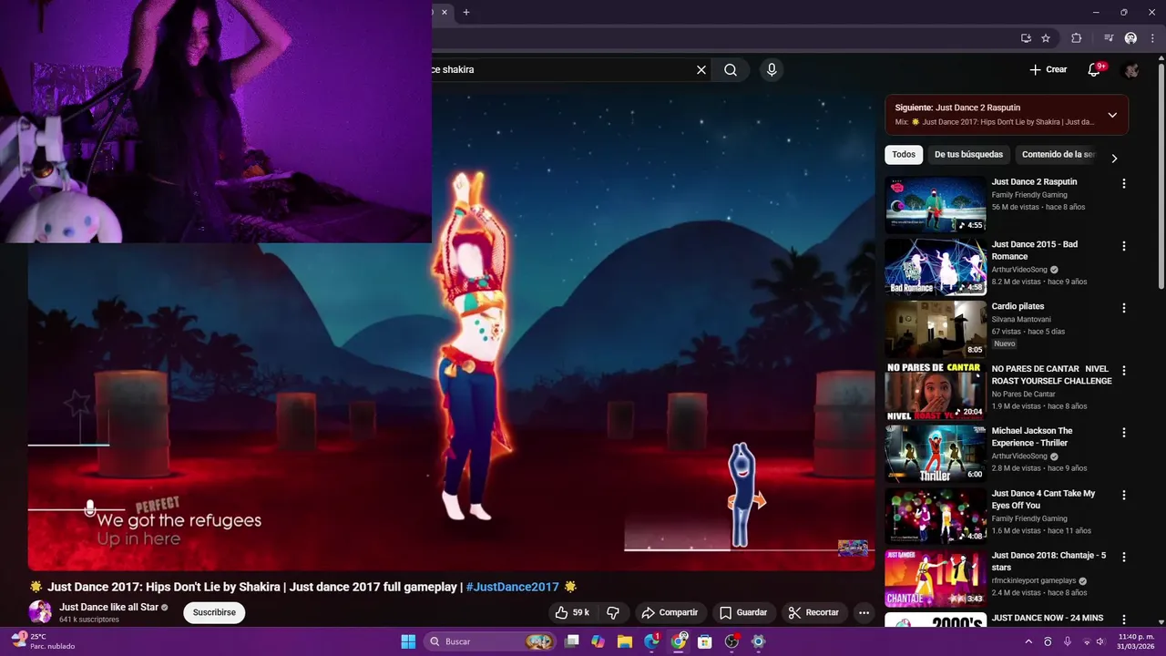Click the Family Friendly Gaming channel under Rasputin

(x=1029, y=195)
